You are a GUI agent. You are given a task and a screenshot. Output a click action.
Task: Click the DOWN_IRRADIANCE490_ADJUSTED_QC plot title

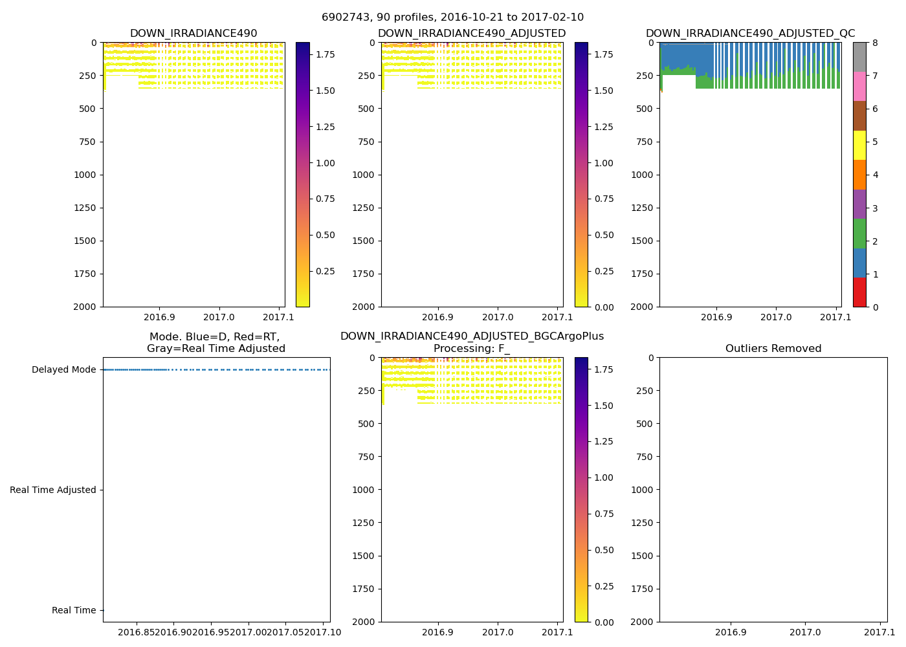[750, 34]
